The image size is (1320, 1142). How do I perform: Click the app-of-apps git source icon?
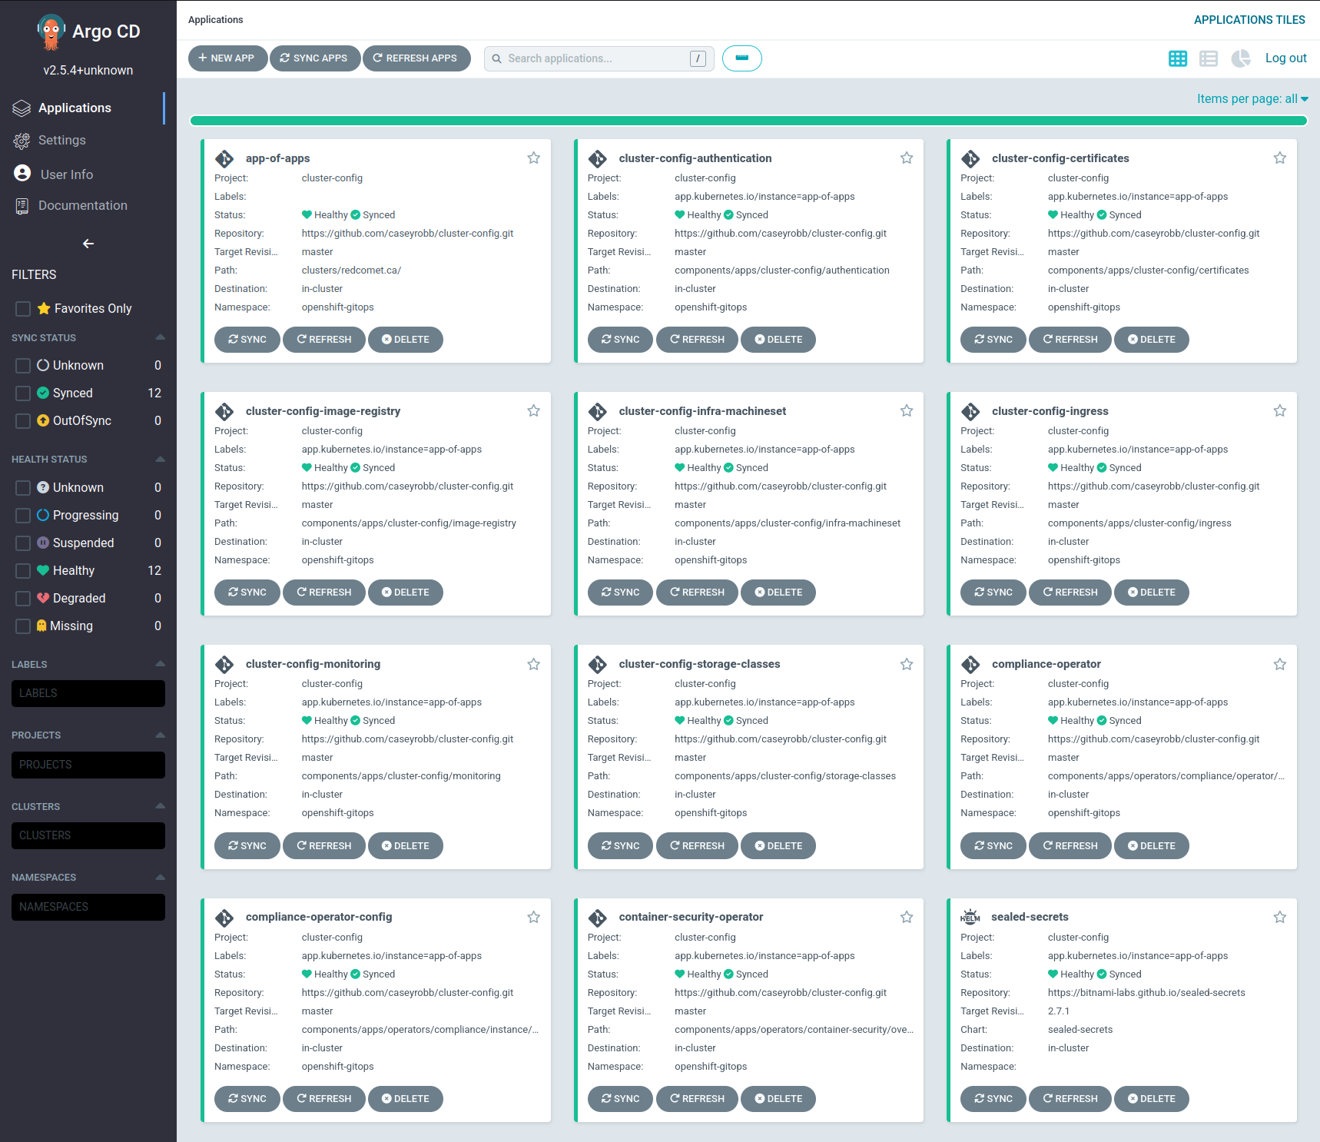224,158
